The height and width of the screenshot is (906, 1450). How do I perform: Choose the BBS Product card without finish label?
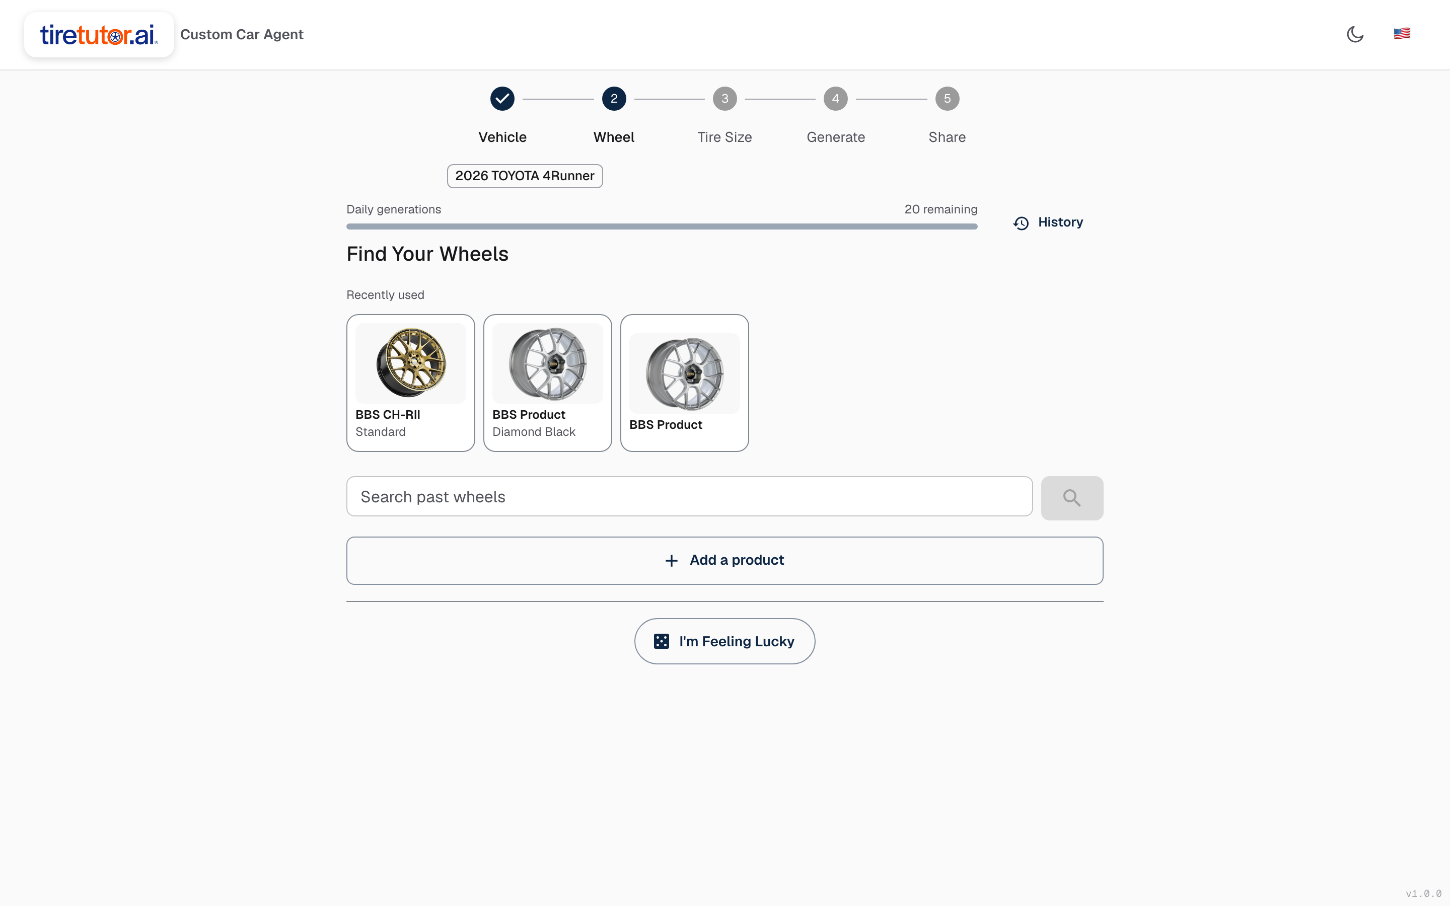(684, 383)
